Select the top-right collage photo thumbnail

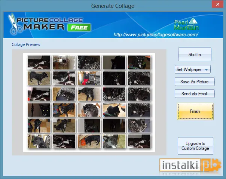pos(139,62)
